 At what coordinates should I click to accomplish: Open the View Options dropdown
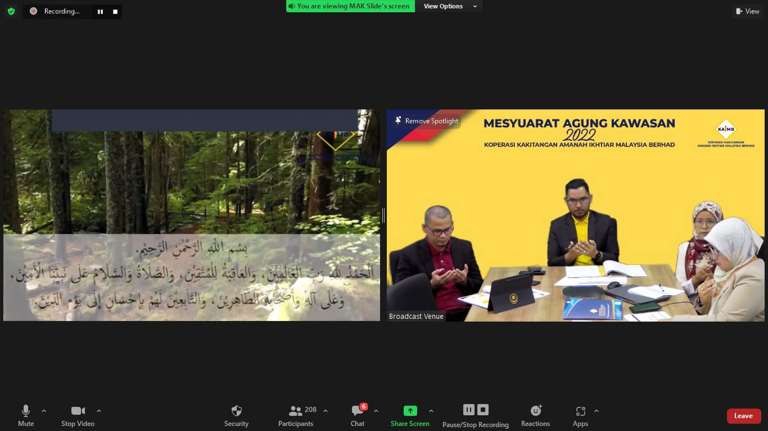(x=450, y=6)
